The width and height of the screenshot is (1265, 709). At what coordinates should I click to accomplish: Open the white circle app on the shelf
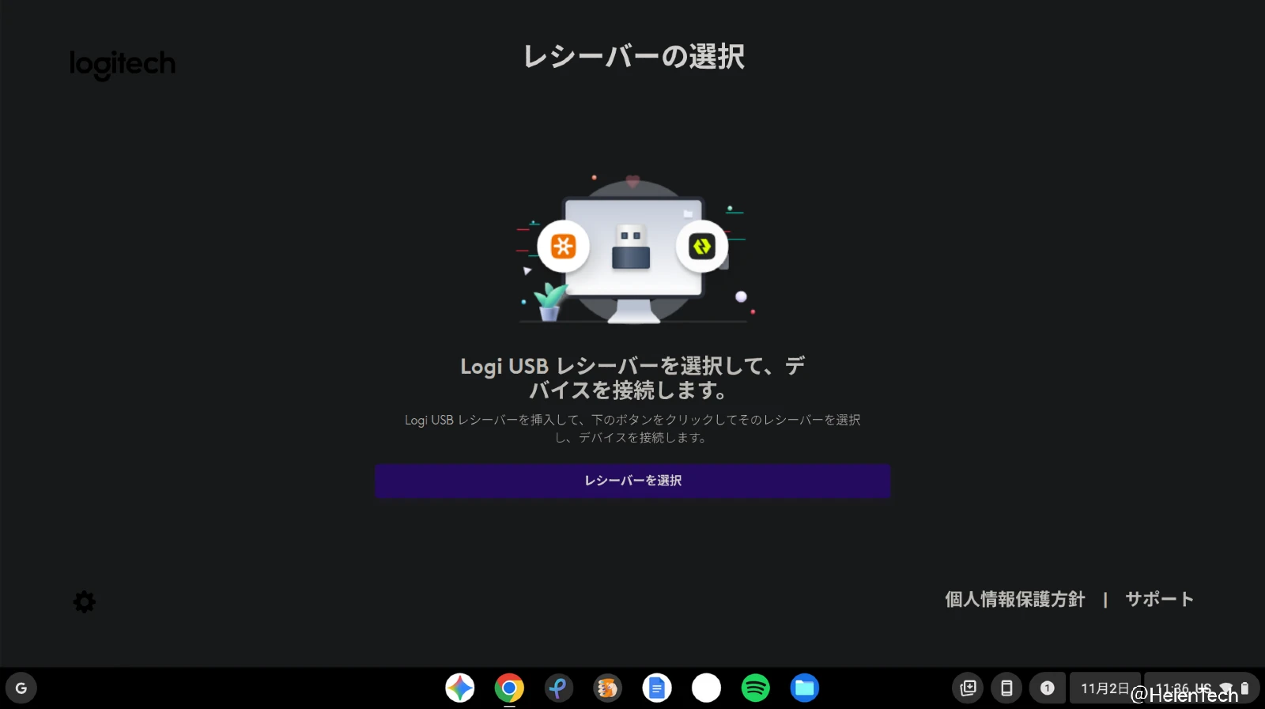pyautogui.click(x=706, y=688)
